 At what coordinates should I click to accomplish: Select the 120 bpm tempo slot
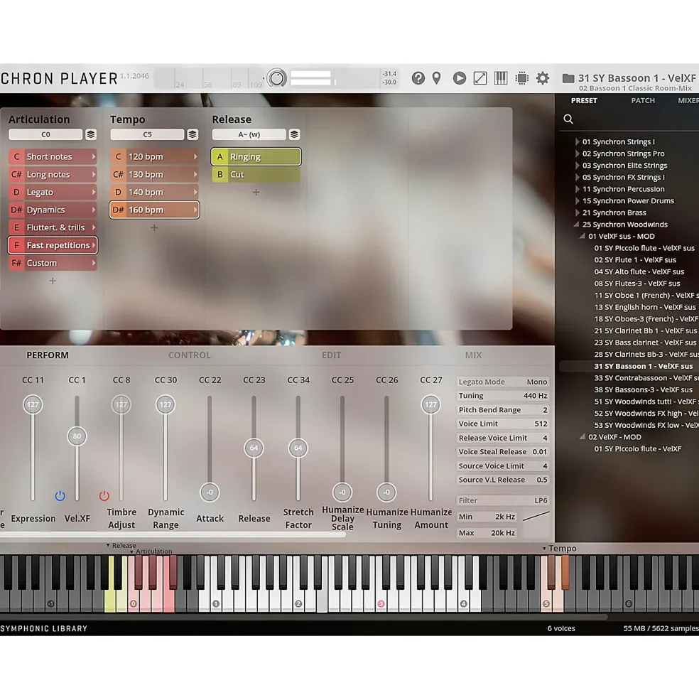pyautogui.click(x=154, y=156)
